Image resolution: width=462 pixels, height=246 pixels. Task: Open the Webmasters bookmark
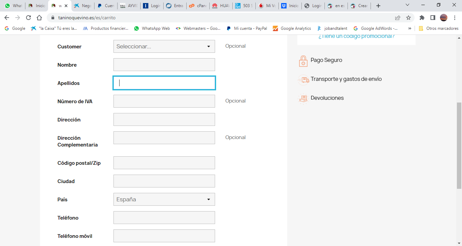(198, 28)
